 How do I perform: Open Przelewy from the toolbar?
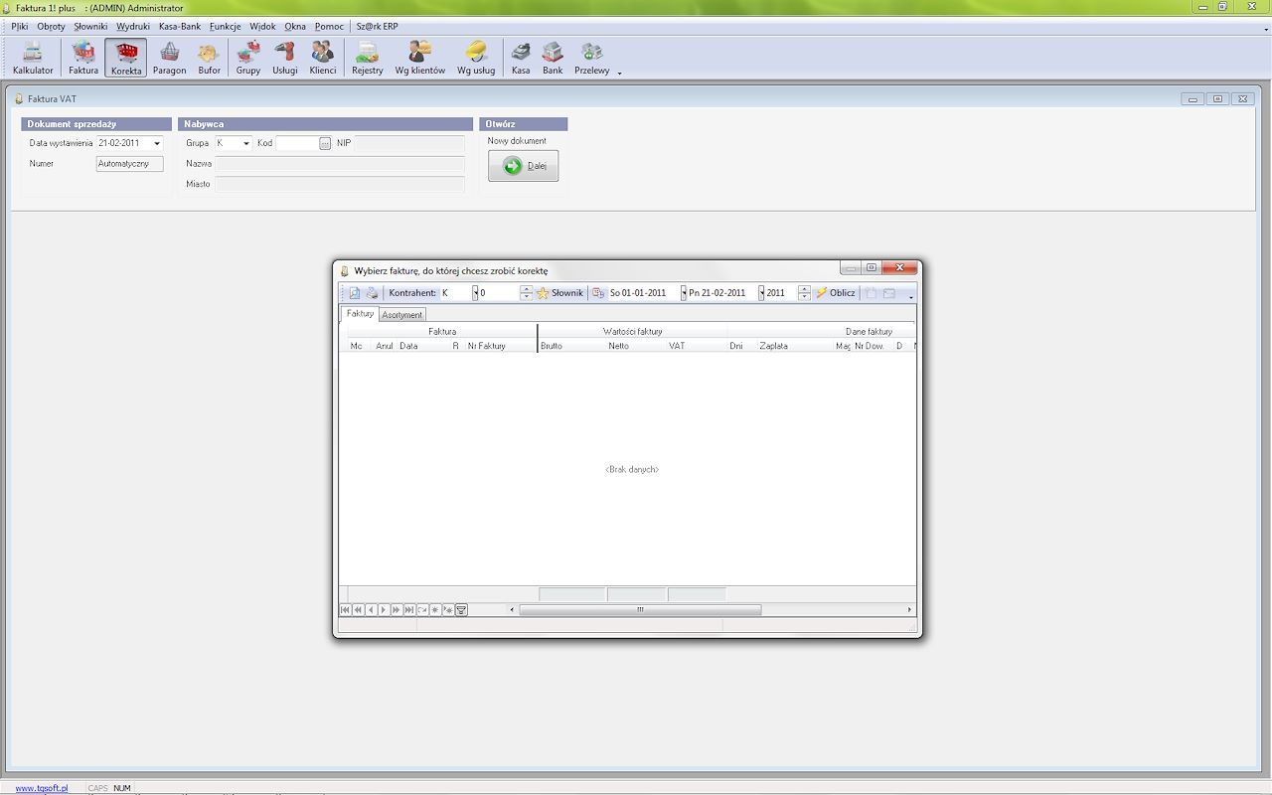coord(592,58)
